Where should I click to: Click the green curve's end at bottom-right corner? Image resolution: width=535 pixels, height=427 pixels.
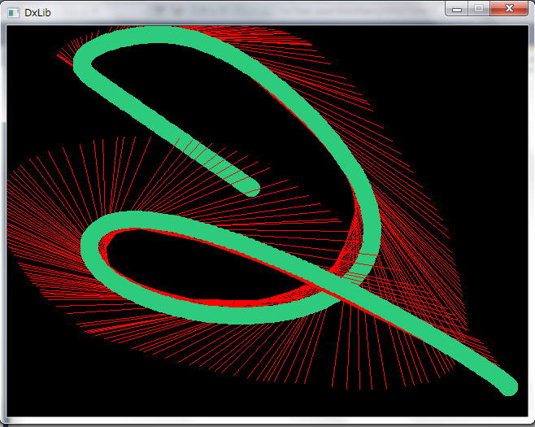(508, 387)
